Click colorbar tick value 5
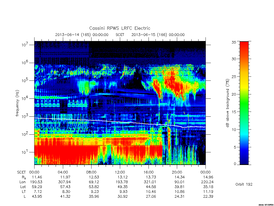The width and height of the screenshot is (274, 206). (x=235, y=147)
